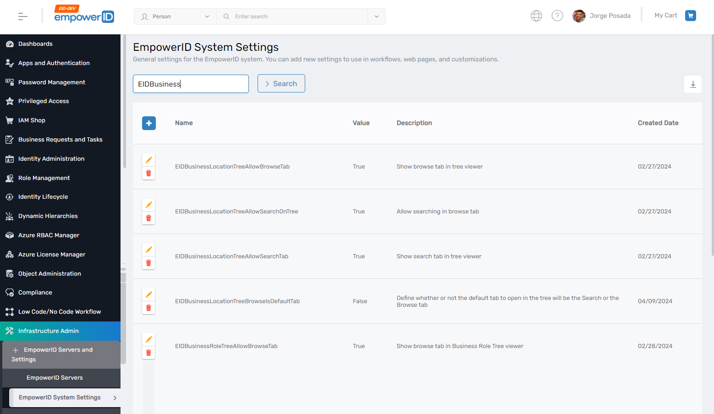The width and height of the screenshot is (714, 414).
Task: Click the download export icon above the table
Action: pyautogui.click(x=692, y=84)
